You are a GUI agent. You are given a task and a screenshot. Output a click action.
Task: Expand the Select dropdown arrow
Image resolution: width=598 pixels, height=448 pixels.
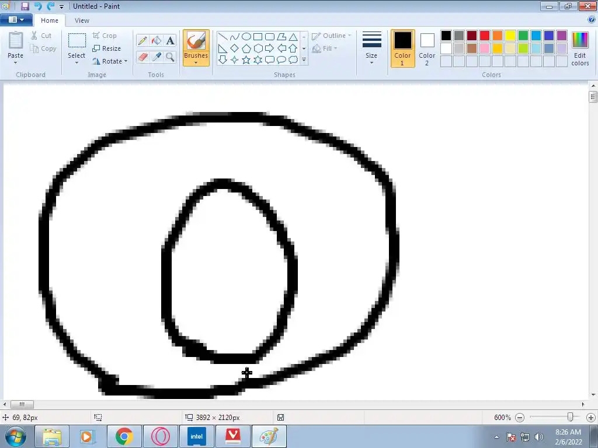[x=77, y=63]
